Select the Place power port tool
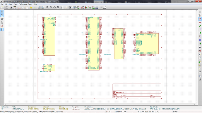Viewport: 202px width, 113px height. point(200,22)
